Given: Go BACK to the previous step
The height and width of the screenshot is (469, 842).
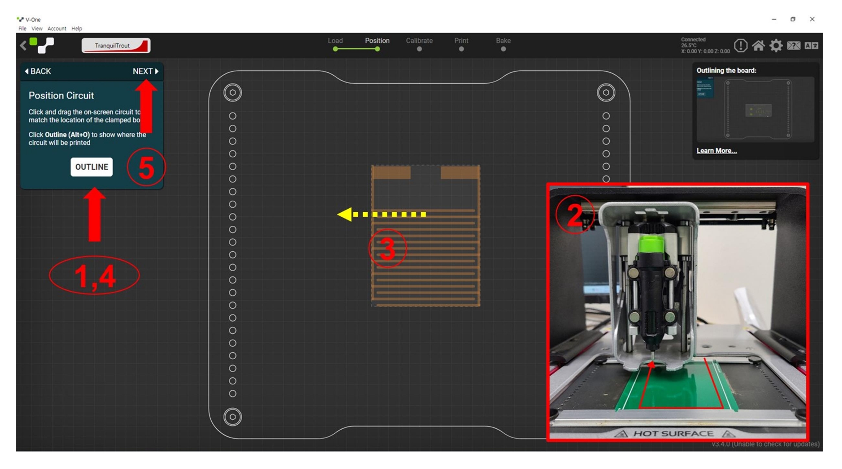Looking at the screenshot, I should [38, 71].
